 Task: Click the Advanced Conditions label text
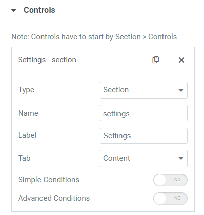pos(54,198)
